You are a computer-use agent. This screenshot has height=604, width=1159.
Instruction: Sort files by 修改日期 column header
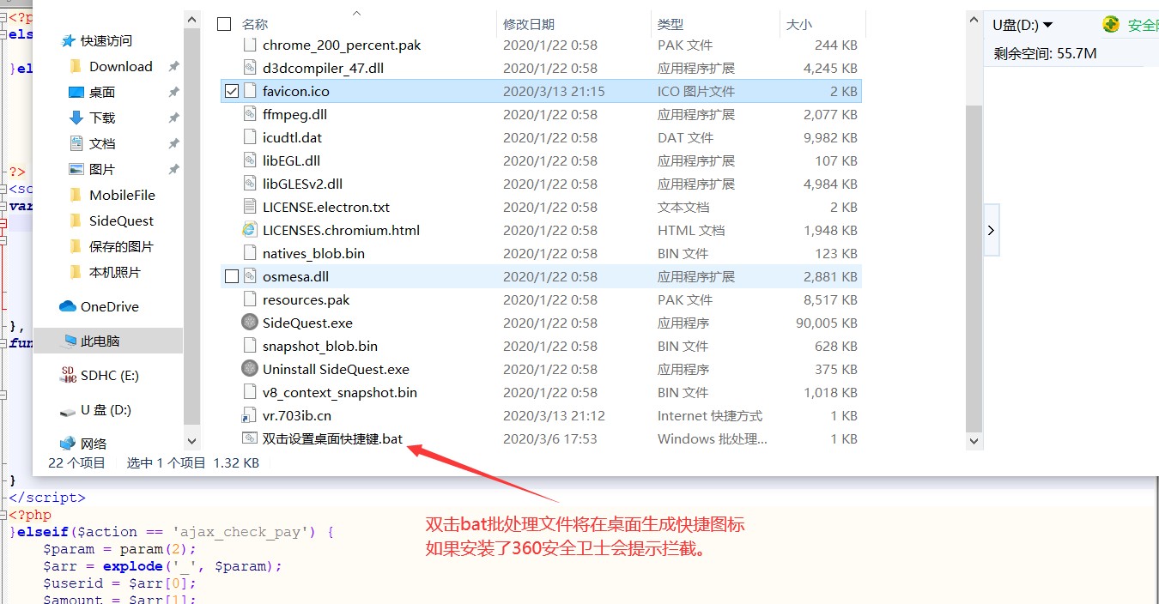coord(529,24)
